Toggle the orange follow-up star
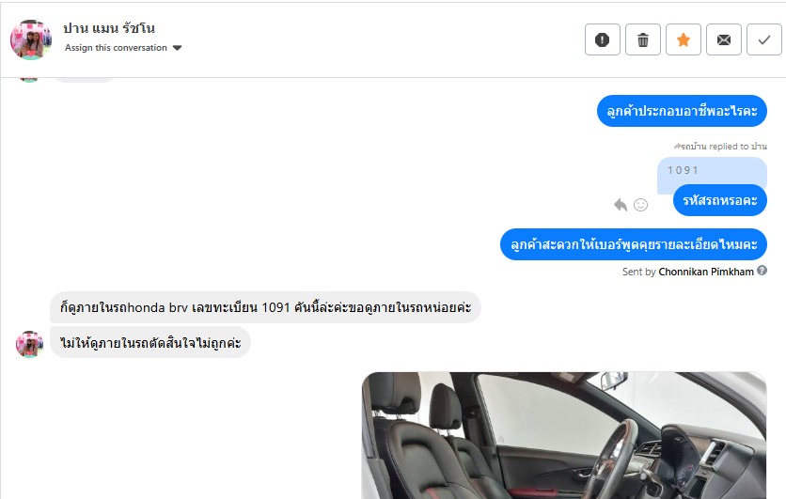 684,39
